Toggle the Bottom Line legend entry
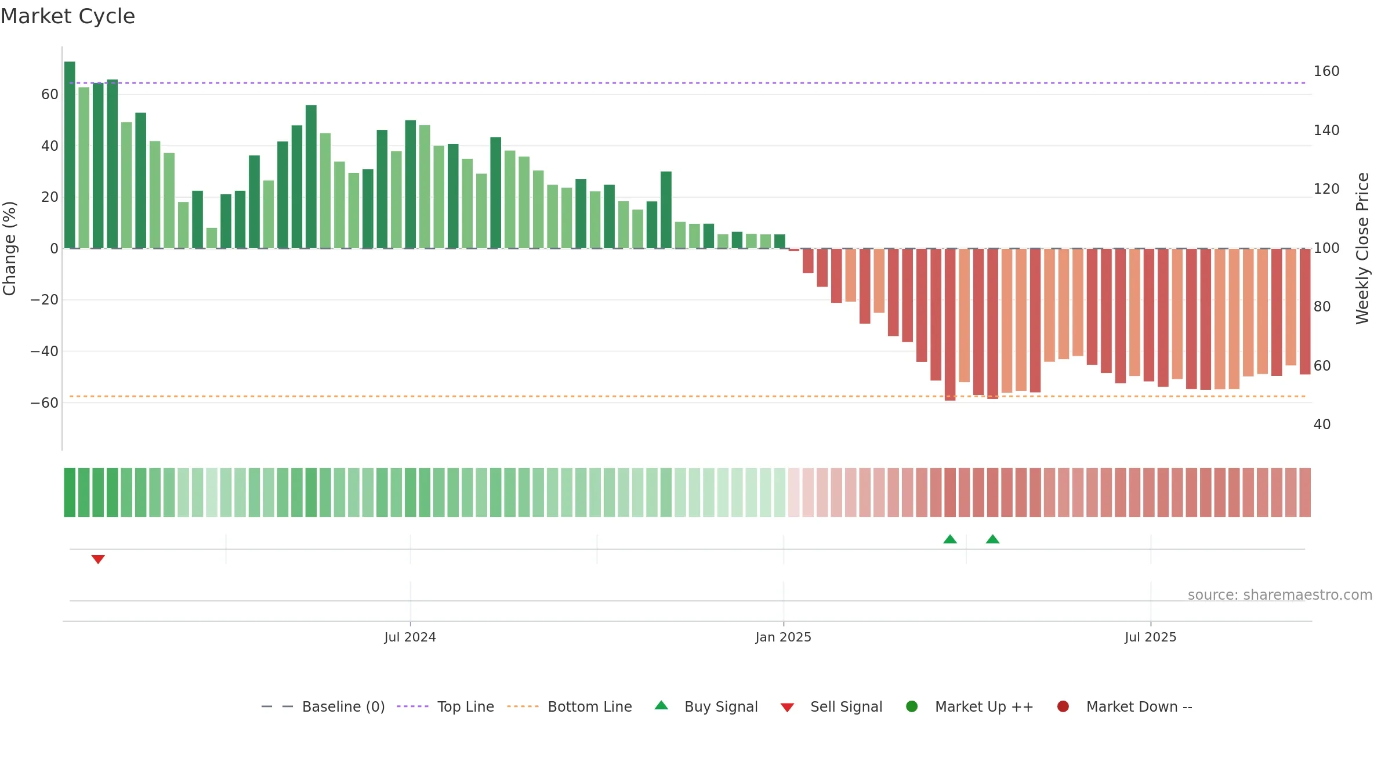1392x783 pixels. tap(570, 706)
